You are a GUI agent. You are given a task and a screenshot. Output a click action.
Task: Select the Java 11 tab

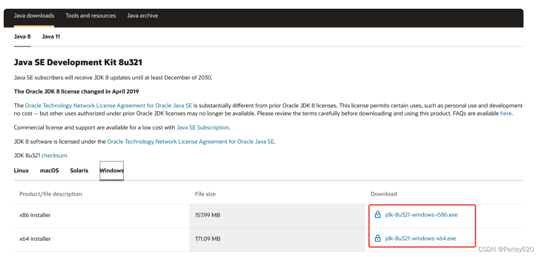click(x=51, y=36)
